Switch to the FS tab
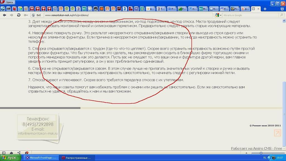 coord(224,9)
